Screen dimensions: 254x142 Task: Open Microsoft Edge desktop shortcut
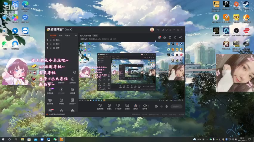click(25, 6)
